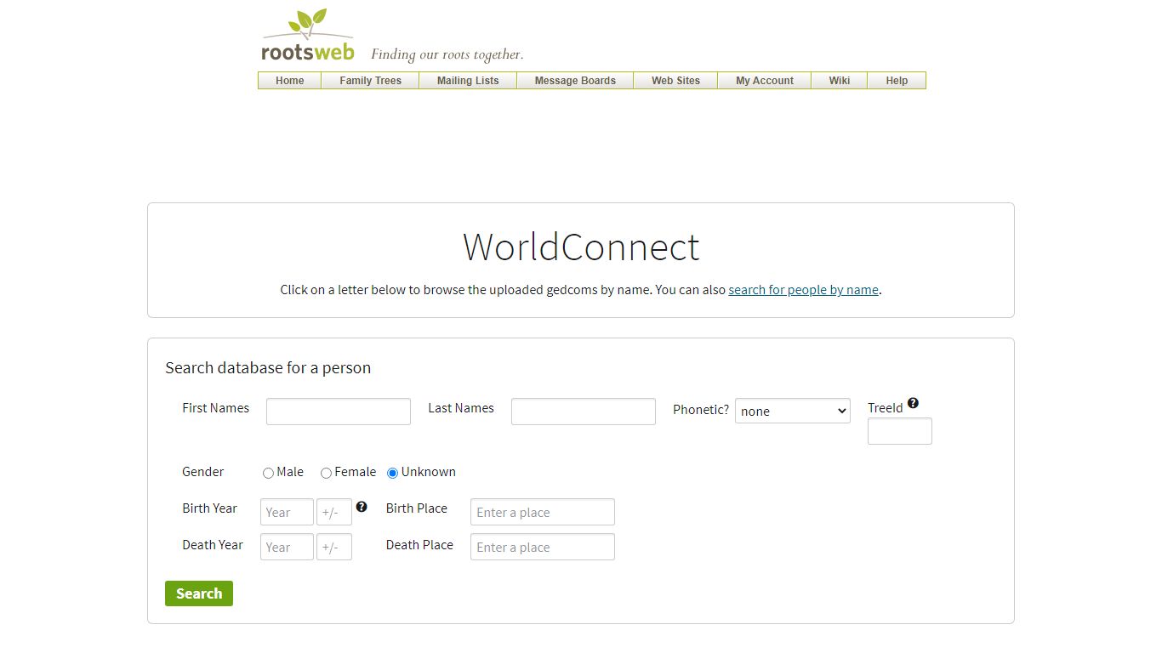Open the Wiki menu item
1162x653 pixels.
(840, 81)
